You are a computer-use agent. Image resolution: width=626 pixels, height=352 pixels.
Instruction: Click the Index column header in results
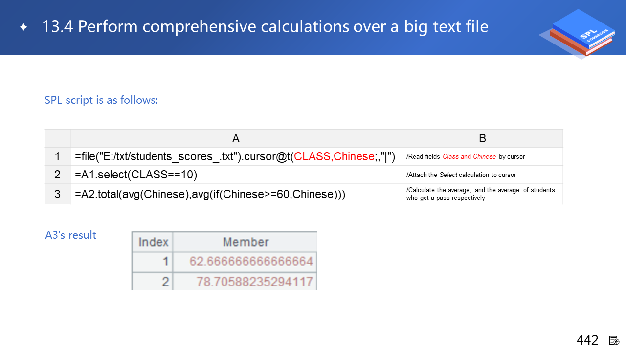pos(153,242)
